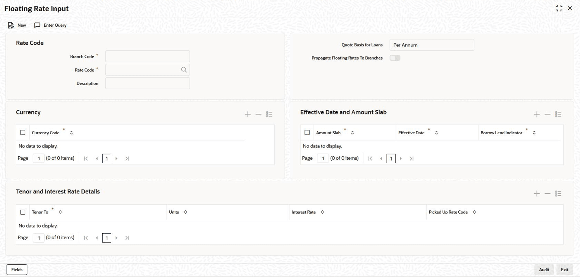Screen dimensions: 580x277
Task: Sort by Effective Date column arrows
Action: pyautogui.click(x=436, y=133)
